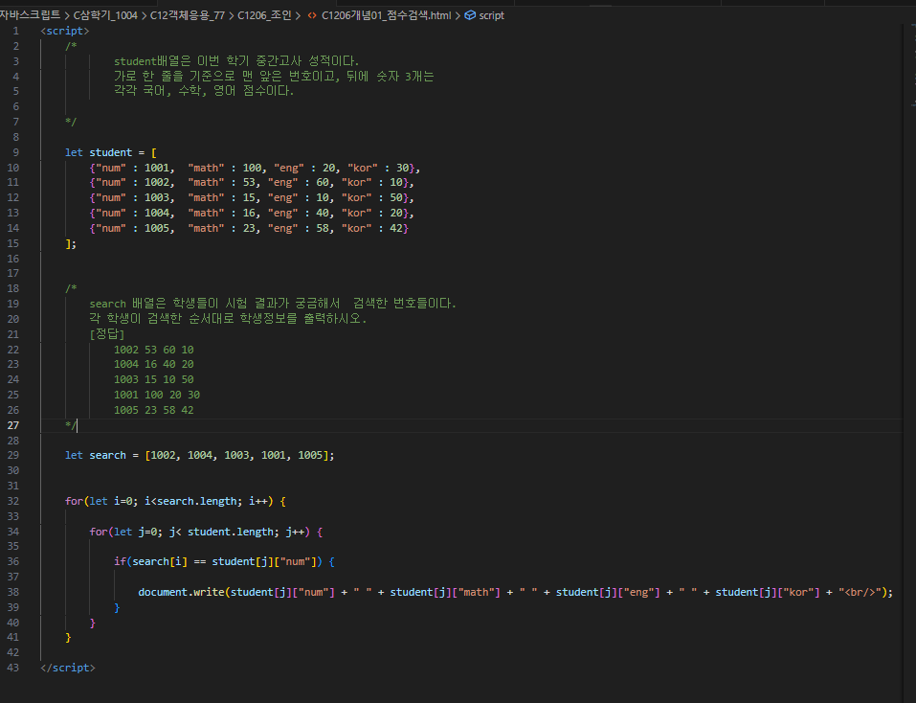Click the if(search[i] == student[j]["num"]) condition
This screenshot has width=916, height=703.
[x=224, y=561]
